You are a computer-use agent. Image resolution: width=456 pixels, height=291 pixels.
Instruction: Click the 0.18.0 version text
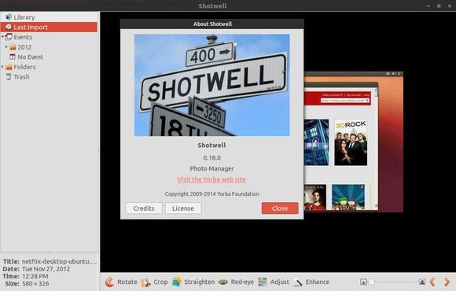coord(211,158)
